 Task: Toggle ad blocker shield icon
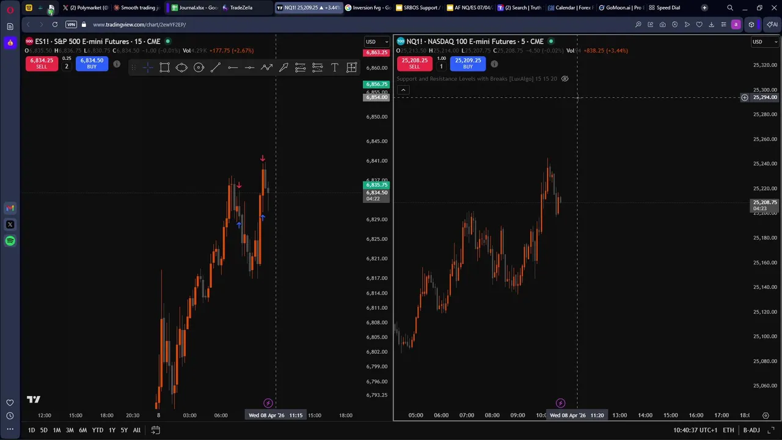tap(674, 24)
